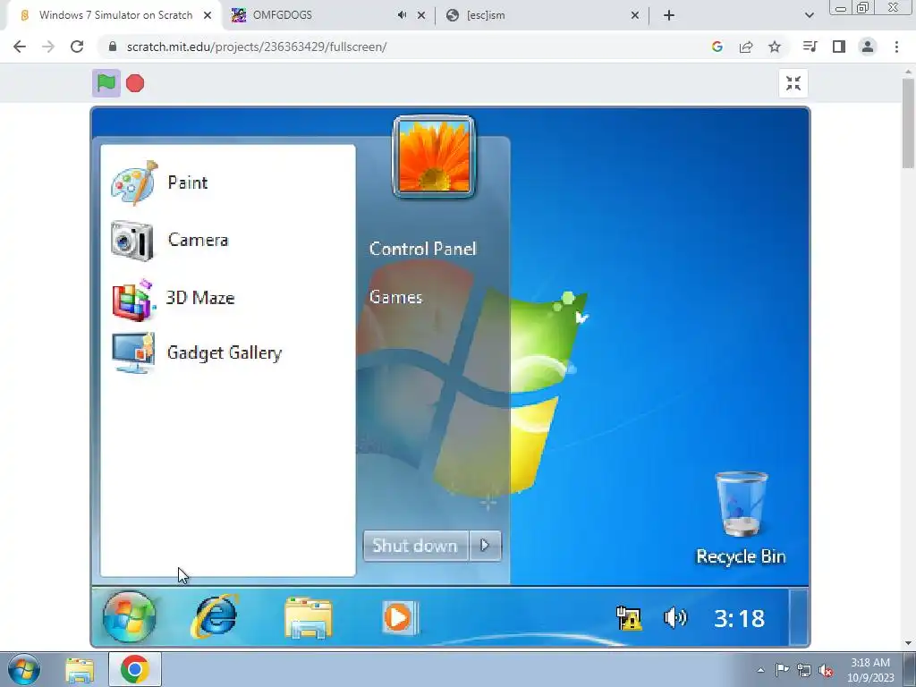Image resolution: width=916 pixels, height=687 pixels.
Task: View site information lock icon
Action: pyautogui.click(x=113, y=47)
